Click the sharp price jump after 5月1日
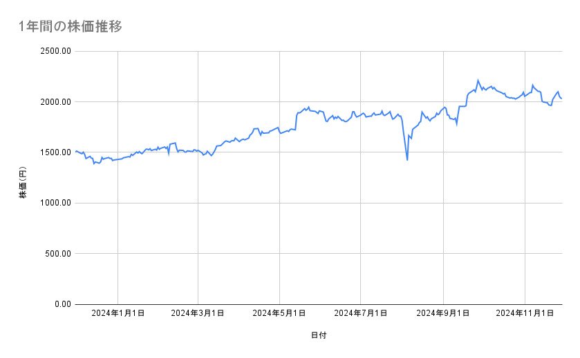The height and width of the screenshot is (358, 580). coord(296,119)
